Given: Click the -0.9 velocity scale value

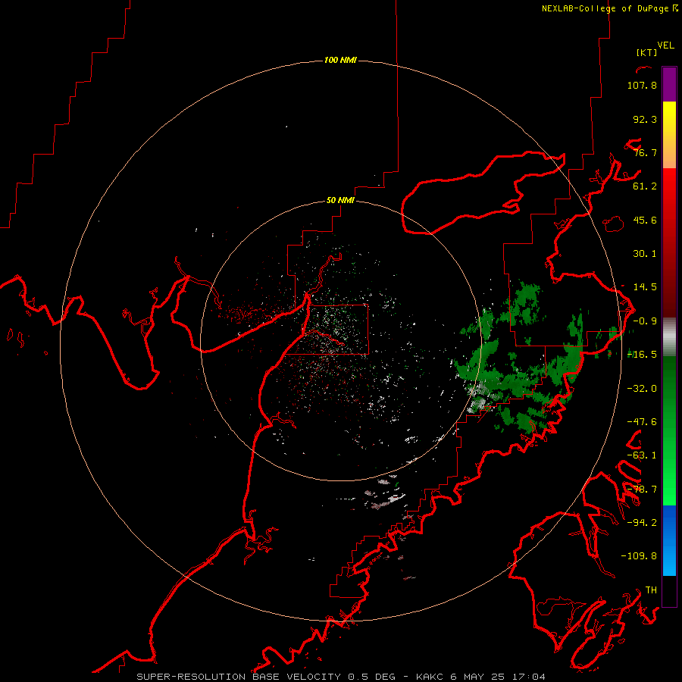Looking at the screenshot, I should tap(645, 321).
